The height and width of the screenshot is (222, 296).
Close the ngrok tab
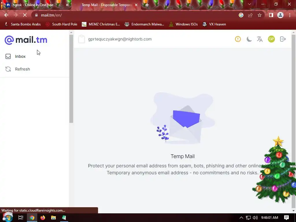[x=67, y=5]
